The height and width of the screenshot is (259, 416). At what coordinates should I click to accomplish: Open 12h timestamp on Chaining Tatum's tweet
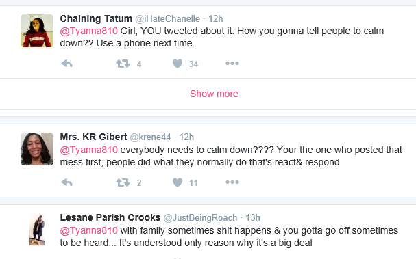(216, 18)
